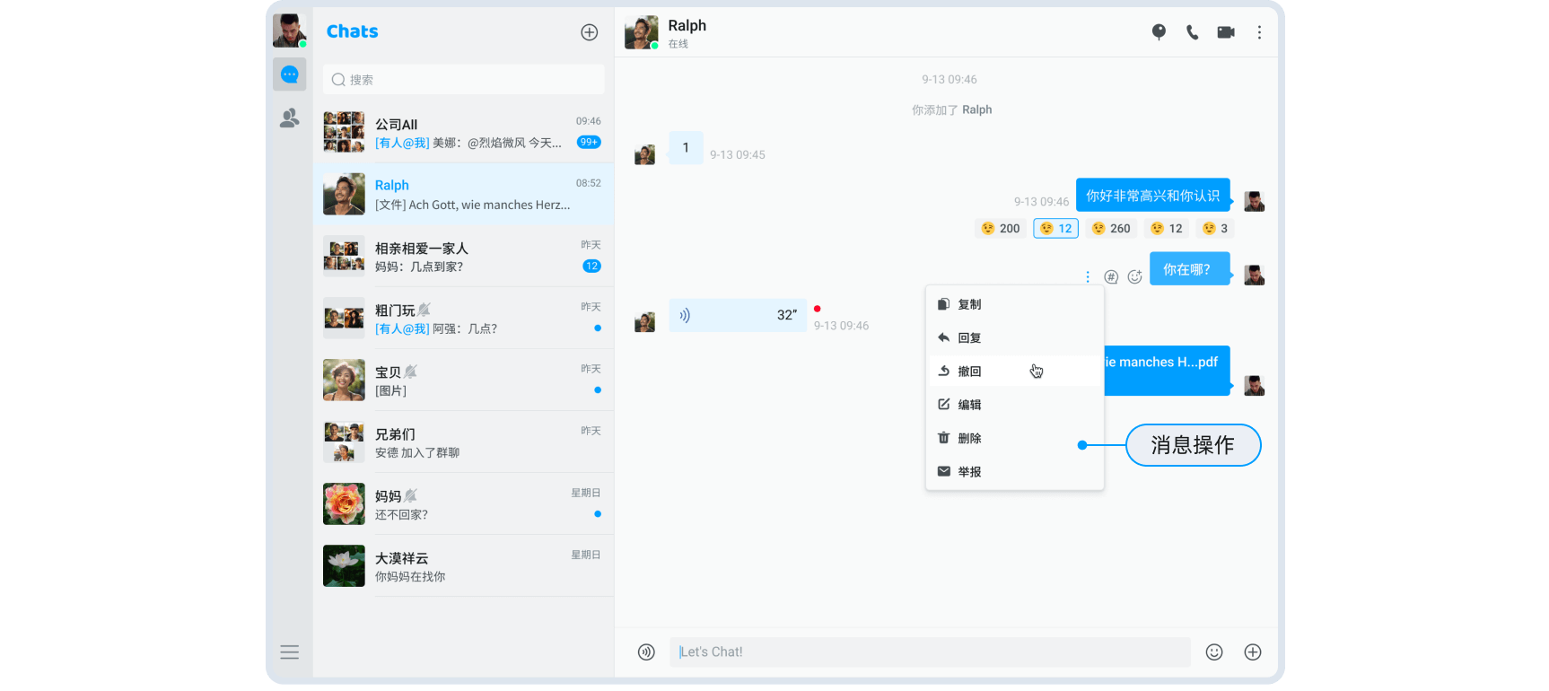Open the manches H...pdf file message
Viewport: 1549px width, 691px height.
point(1167,371)
